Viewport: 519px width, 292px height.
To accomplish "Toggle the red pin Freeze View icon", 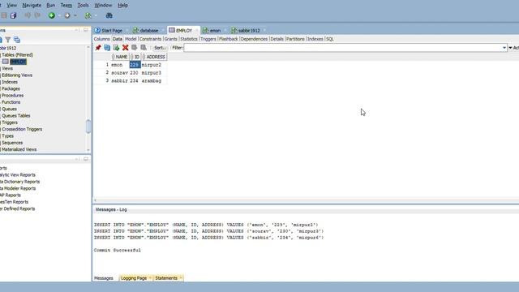I will coord(98,48).
